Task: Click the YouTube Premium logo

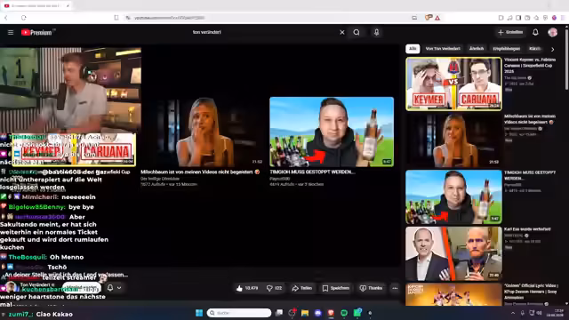Action: (x=36, y=32)
